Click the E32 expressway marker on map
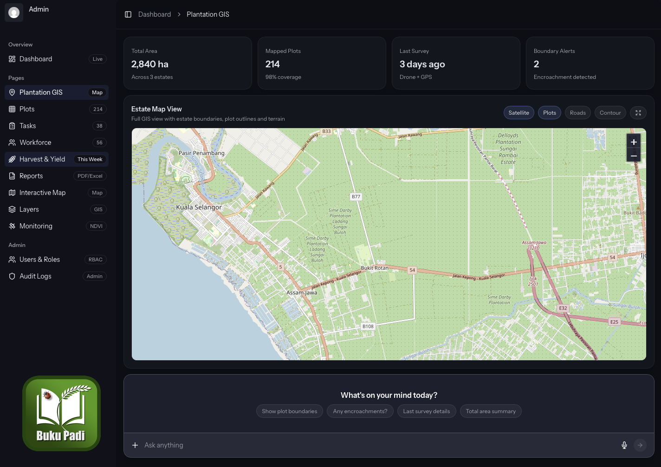The width and height of the screenshot is (661, 467). coord(563,308)
